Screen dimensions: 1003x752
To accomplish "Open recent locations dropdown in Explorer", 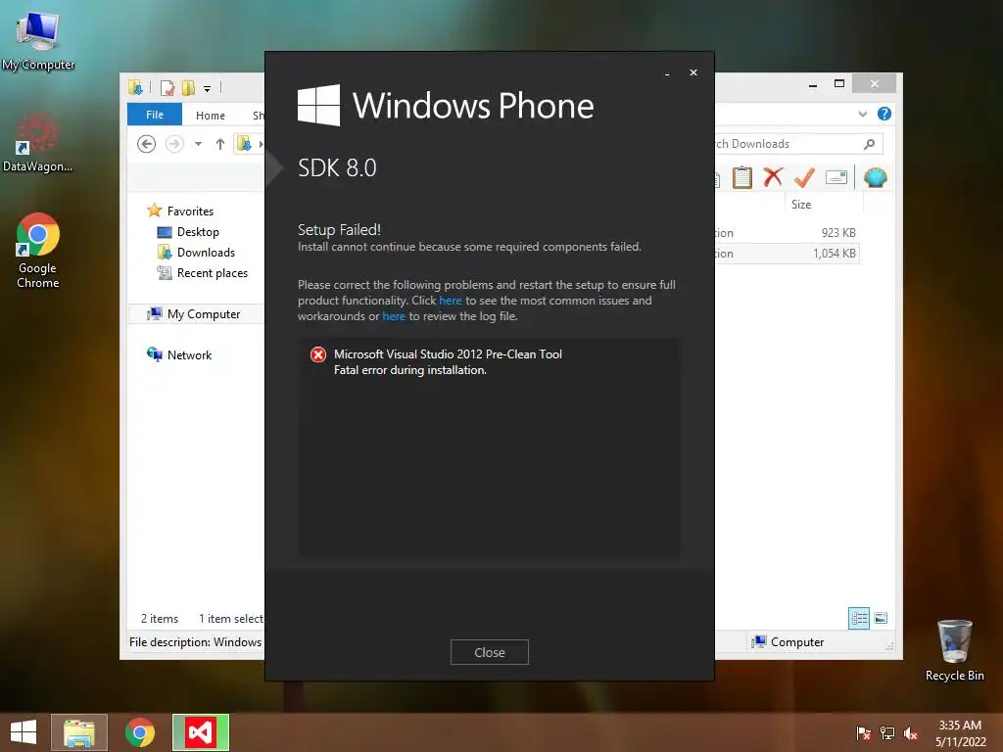I will coord(198,144).
